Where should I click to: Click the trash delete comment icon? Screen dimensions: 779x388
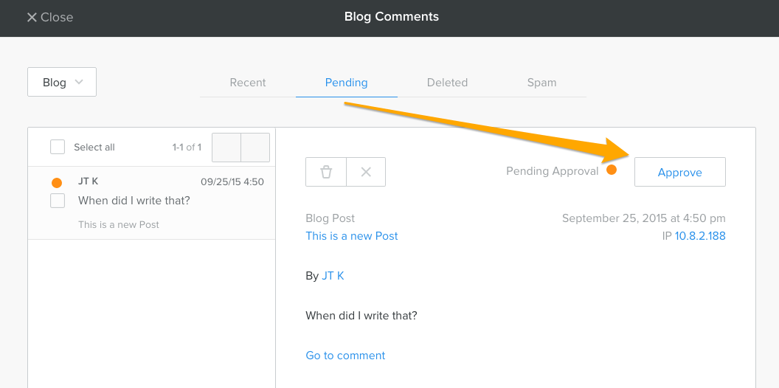click(x=326, y=172)
